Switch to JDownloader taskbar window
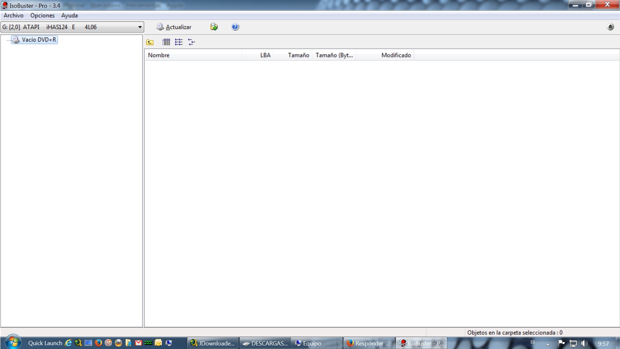 [x=213, y=343]
